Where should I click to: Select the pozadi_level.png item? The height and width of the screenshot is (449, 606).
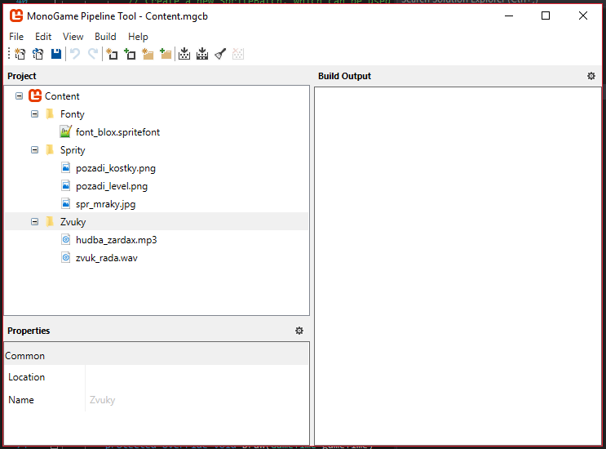(x=111, y=186)
